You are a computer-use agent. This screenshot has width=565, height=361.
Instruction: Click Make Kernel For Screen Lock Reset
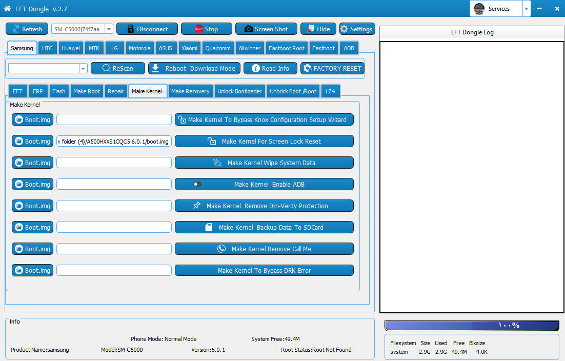point(264,141)
